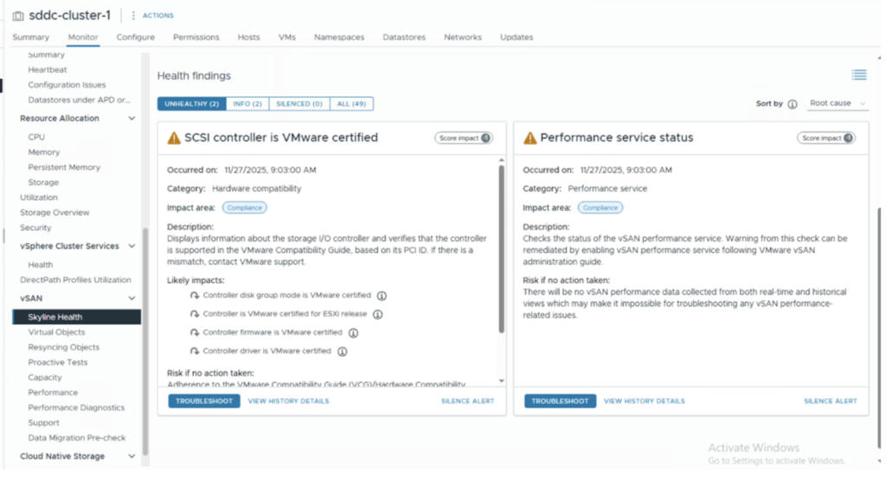The width and height of the screenshot is (886, 477).
Task: Click the sddc-cluster-1 cluster icon
Action: [18, 15]
